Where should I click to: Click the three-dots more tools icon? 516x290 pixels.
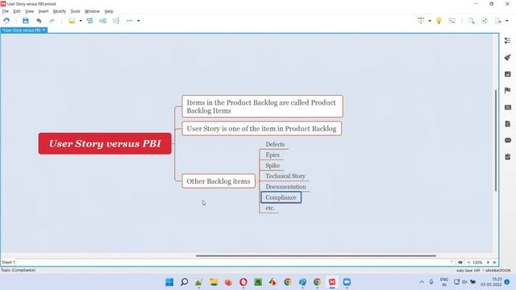click(x=129, y=21)
